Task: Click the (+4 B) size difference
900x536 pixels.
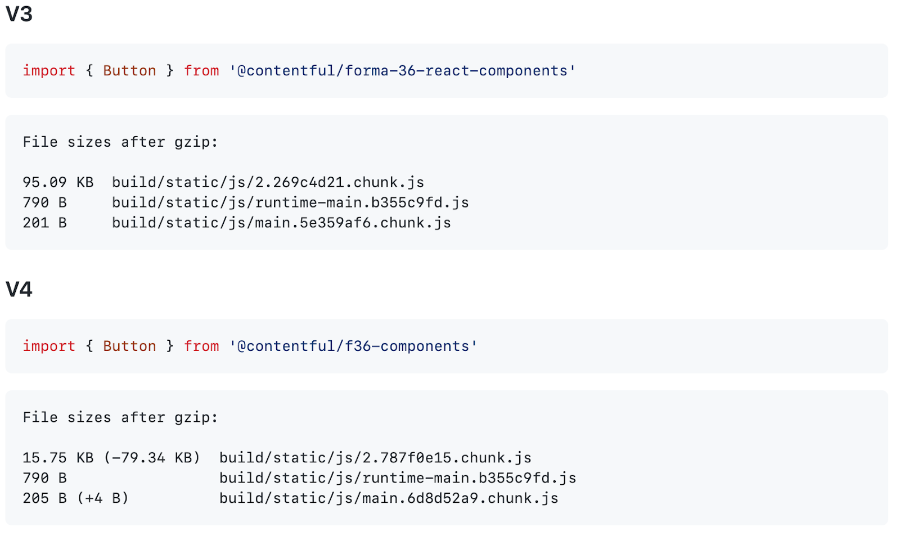Action: tap(103, 498)
